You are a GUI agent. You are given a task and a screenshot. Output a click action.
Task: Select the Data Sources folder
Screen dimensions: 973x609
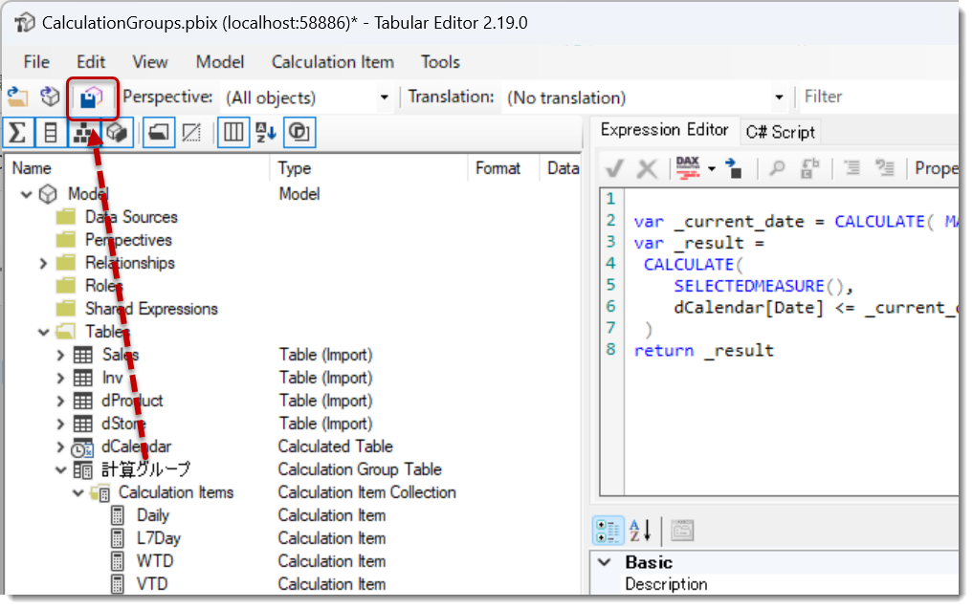click(131, 217)
